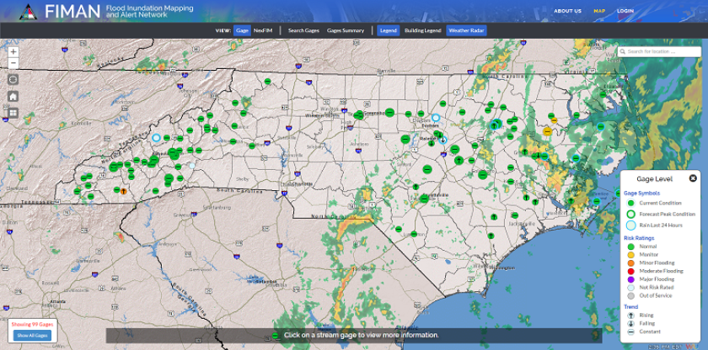
Task: Click gage icon in the bottom hint bar
Action: pyautogui.click(x=275, y=335)
